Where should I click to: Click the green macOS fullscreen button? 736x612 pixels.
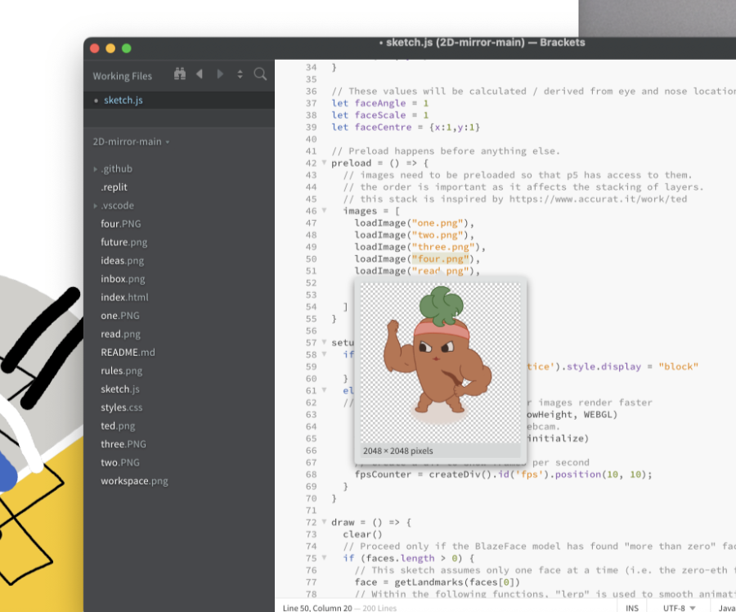click(x=127, y=48)
